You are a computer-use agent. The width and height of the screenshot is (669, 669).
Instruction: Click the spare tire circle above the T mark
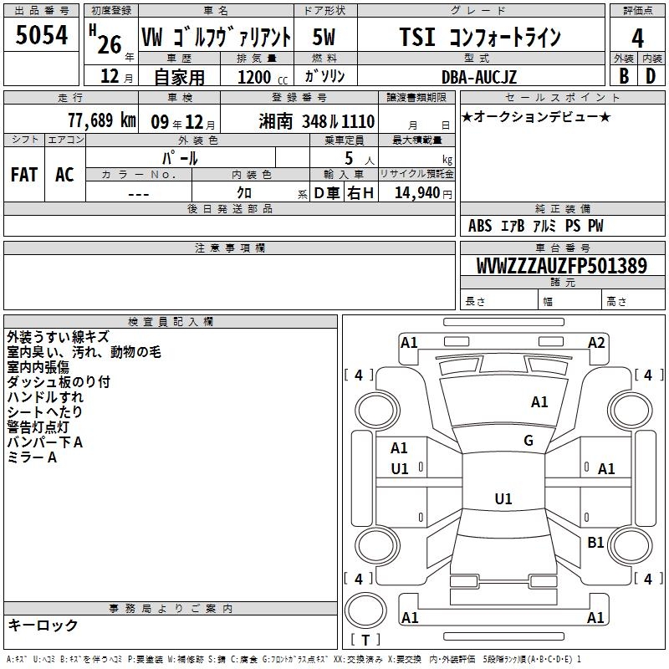coord(365,611)
